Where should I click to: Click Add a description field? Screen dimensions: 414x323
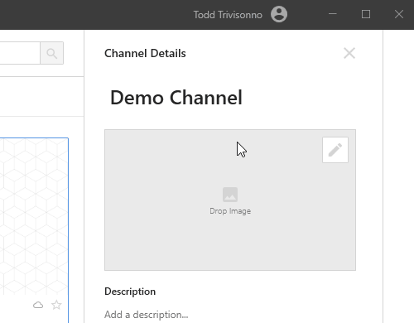(147, 315)
